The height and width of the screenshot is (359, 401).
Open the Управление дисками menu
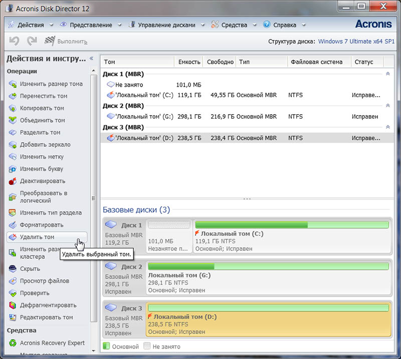point(166,25)
